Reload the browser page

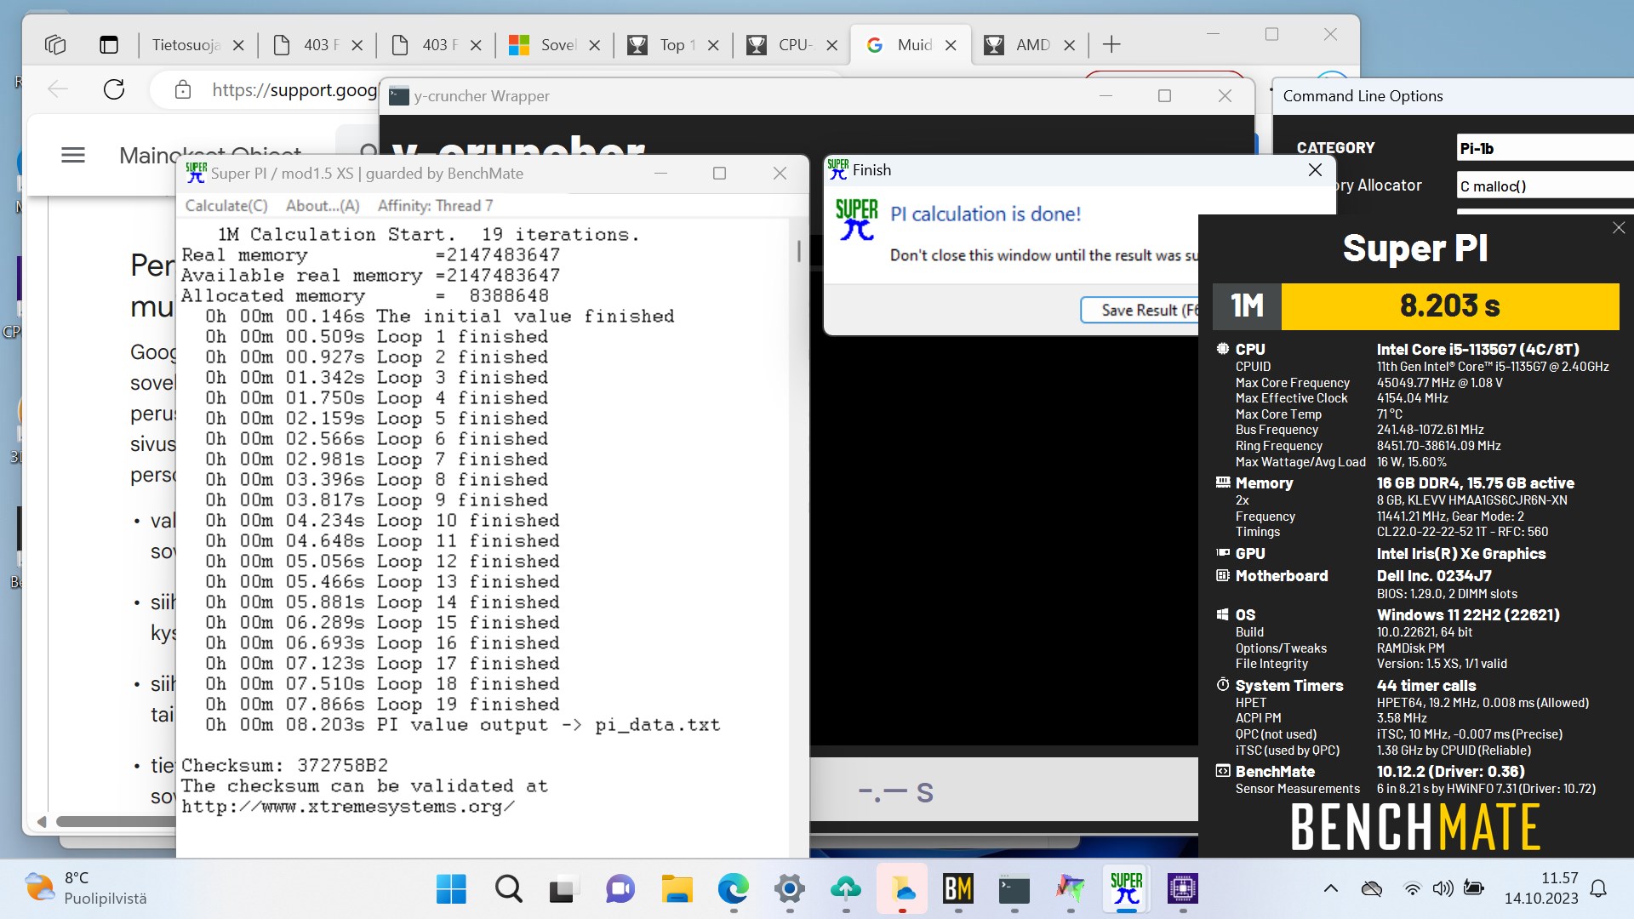pos(114,89)
